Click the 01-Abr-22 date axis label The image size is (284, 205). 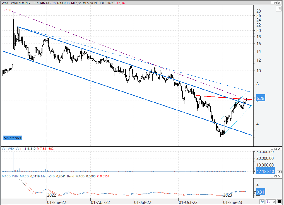pos(100,202)
